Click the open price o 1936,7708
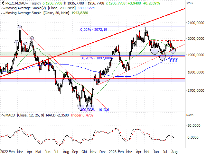The height and width of the screenshot is (154, 206). [x=52, y=3]
